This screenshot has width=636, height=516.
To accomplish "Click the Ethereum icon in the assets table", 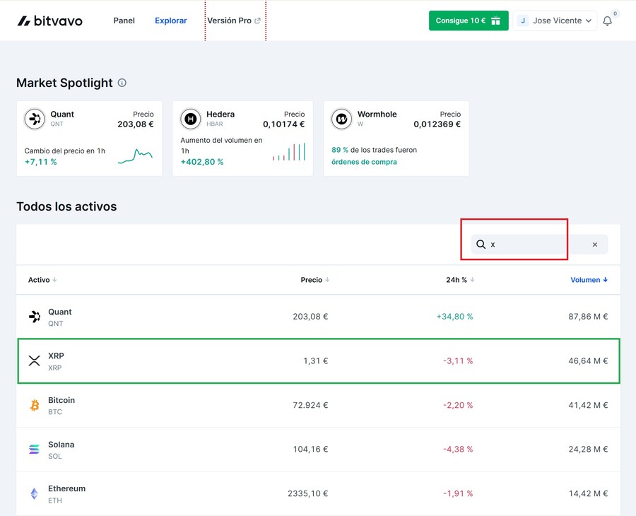I will [x=35, y=493].
